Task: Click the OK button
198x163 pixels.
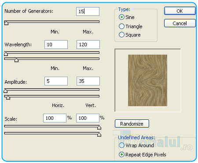Action: point(180,11)
